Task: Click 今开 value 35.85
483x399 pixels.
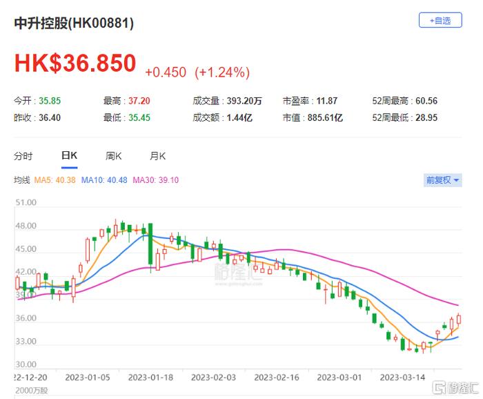Action: [50, 101]
